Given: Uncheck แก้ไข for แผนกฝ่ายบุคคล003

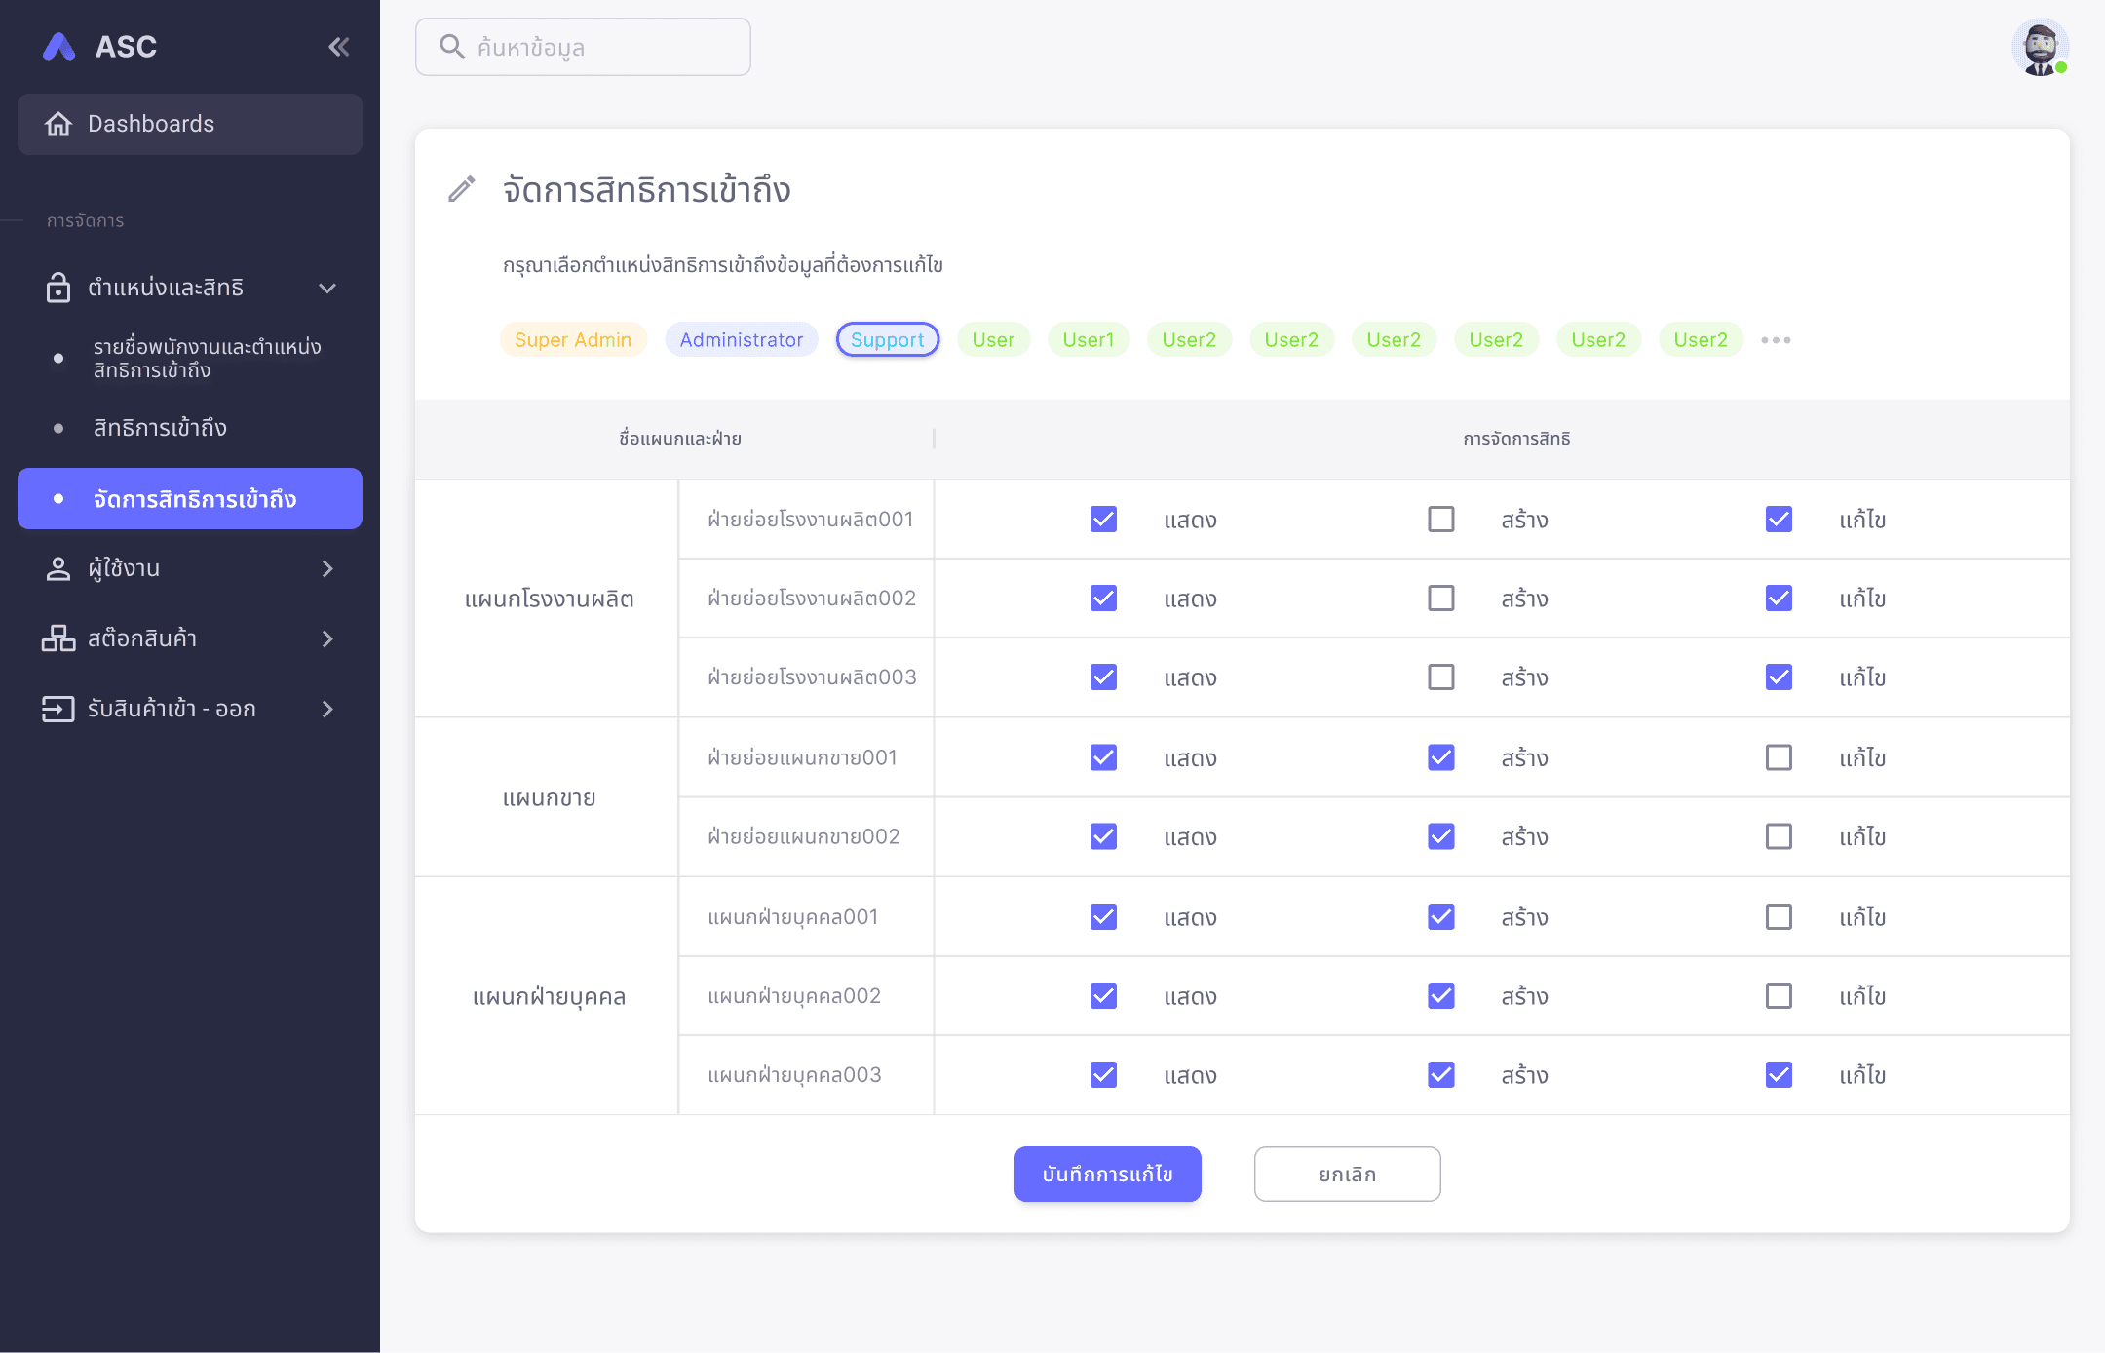Looking at the screenshot, I should tap(1779, 1074).
